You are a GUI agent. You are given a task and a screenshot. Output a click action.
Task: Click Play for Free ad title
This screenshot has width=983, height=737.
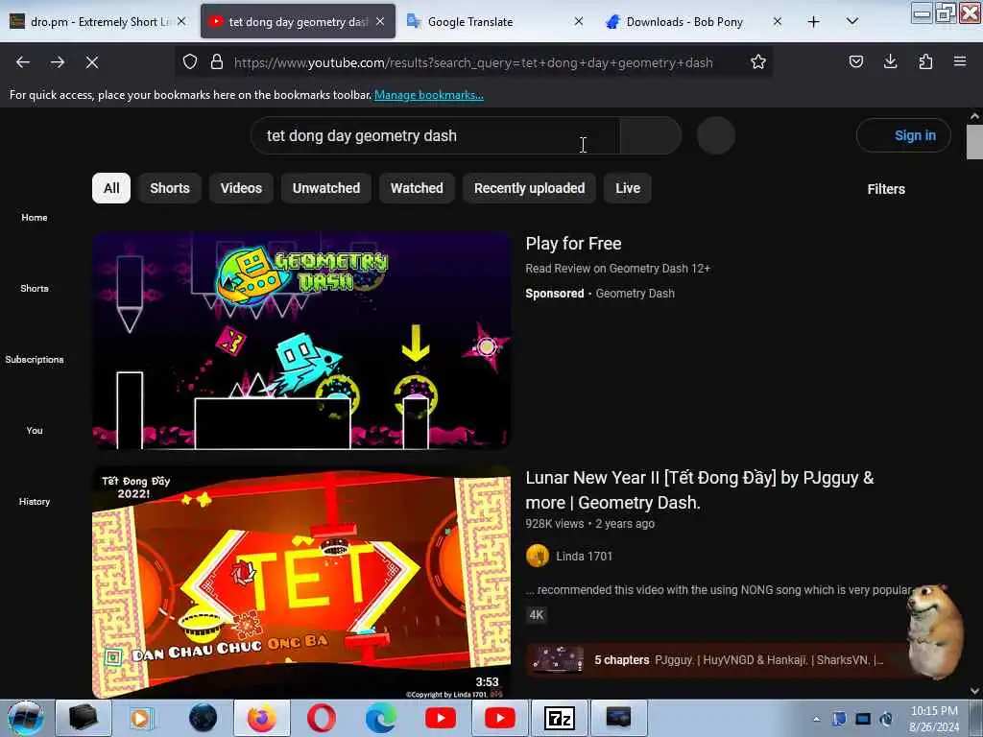(574, 244)
